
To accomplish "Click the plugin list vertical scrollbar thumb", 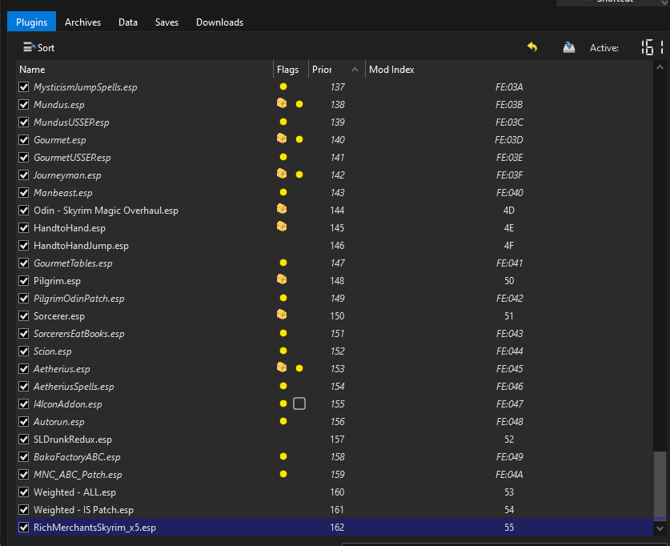I will 660,486.
